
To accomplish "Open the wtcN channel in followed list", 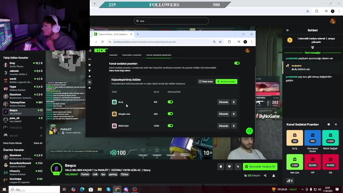I will [23, 80].
